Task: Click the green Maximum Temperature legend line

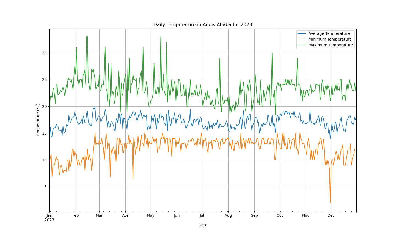Action: 302,45
